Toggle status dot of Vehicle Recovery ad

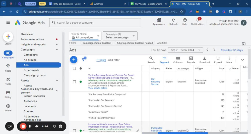point(81,82)
